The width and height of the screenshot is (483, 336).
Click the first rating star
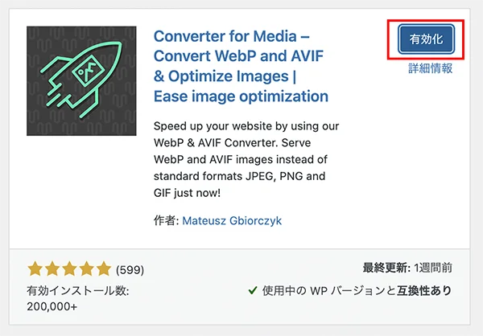click(x=35, y=268)
